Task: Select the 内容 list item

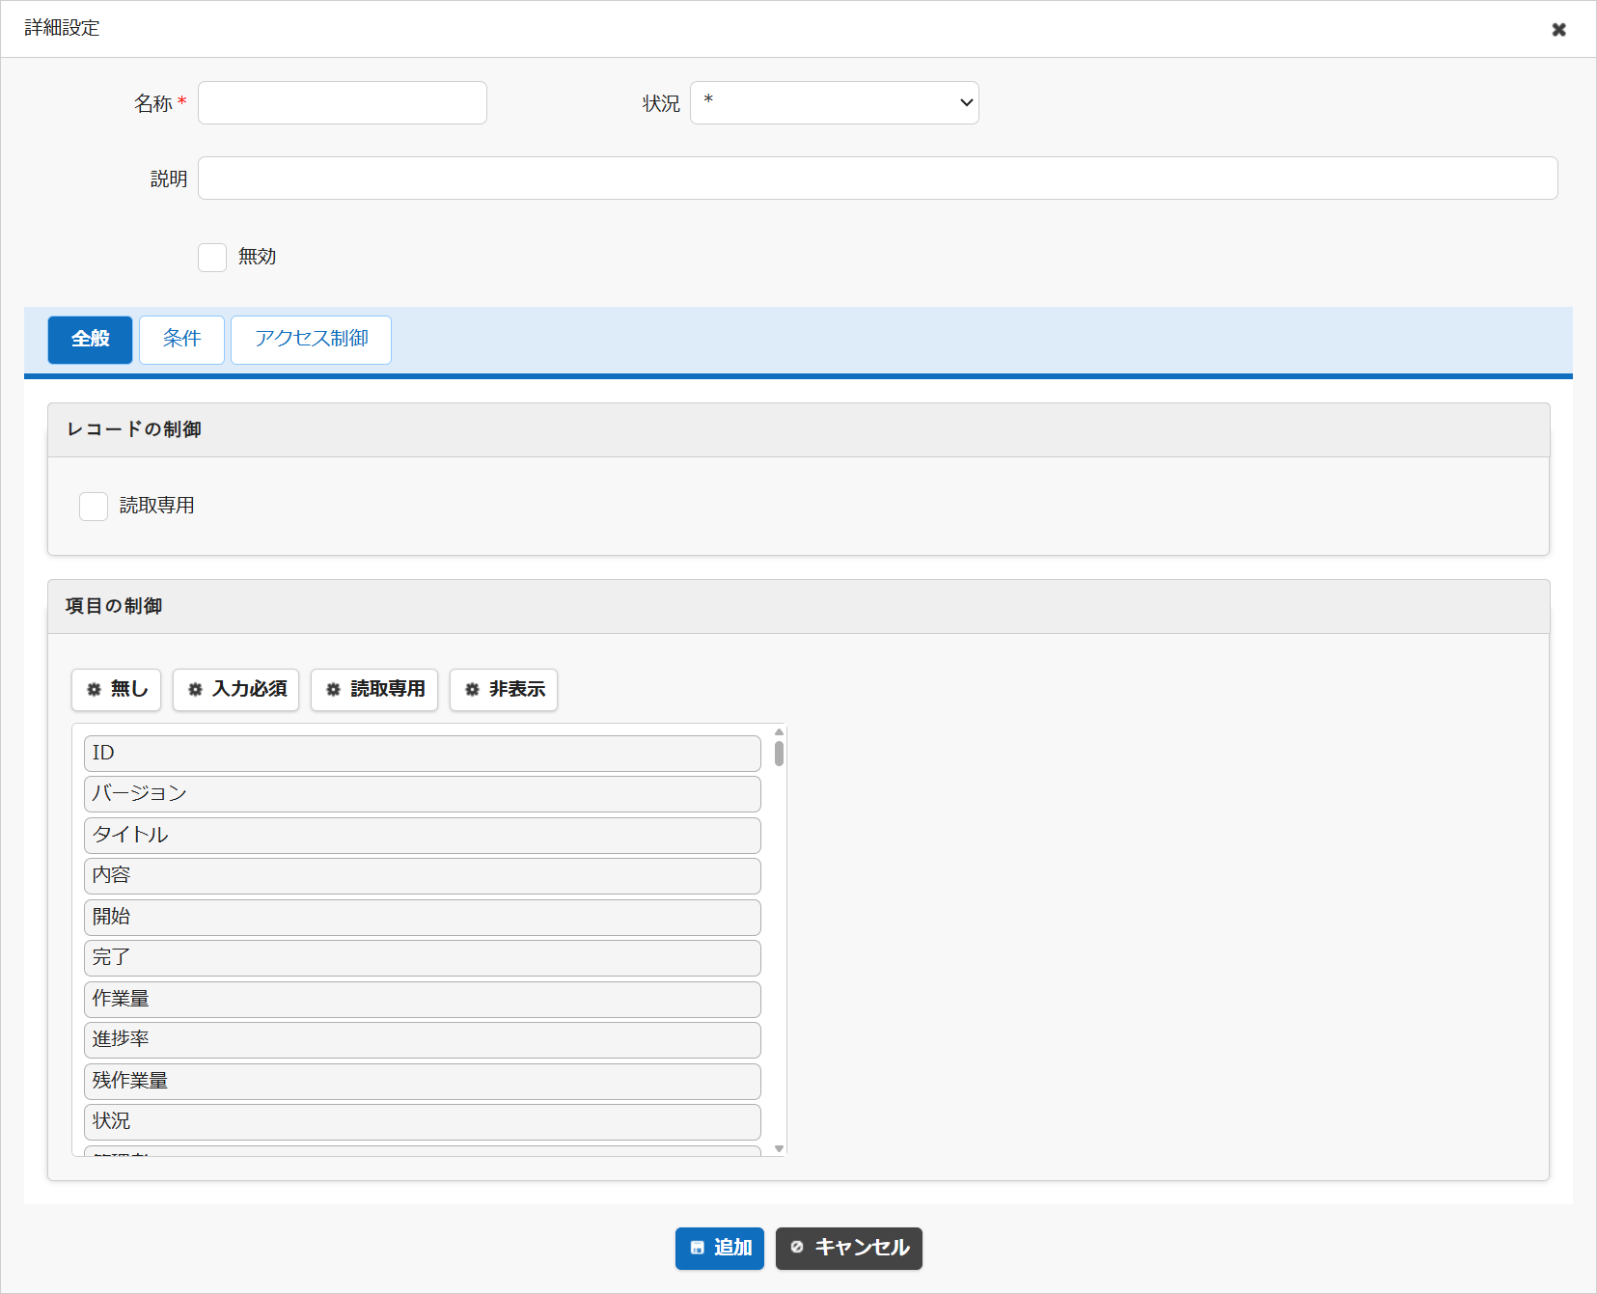Action: point(423,876)
